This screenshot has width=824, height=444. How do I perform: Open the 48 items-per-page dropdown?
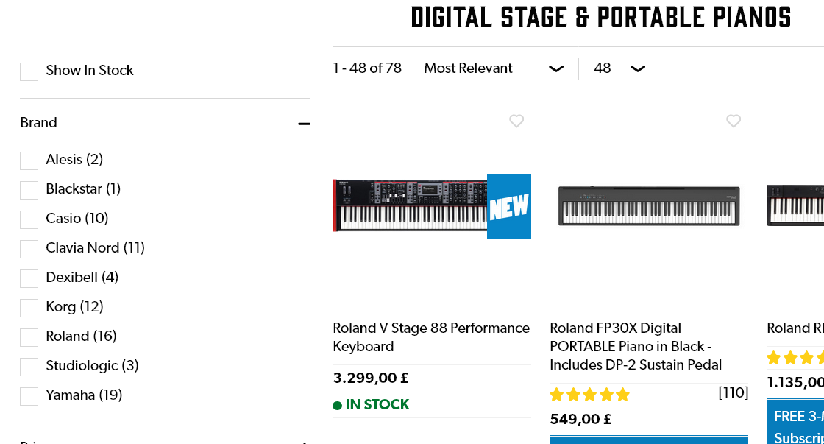tap(619, 68)
